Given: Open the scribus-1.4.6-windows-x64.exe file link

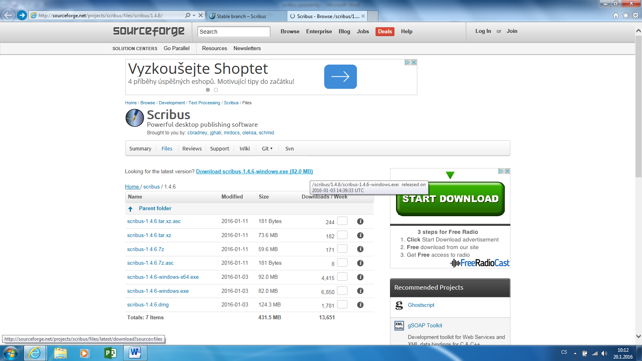Looking at the screenshot, I should pyautogui.click(x=163, y=277).
